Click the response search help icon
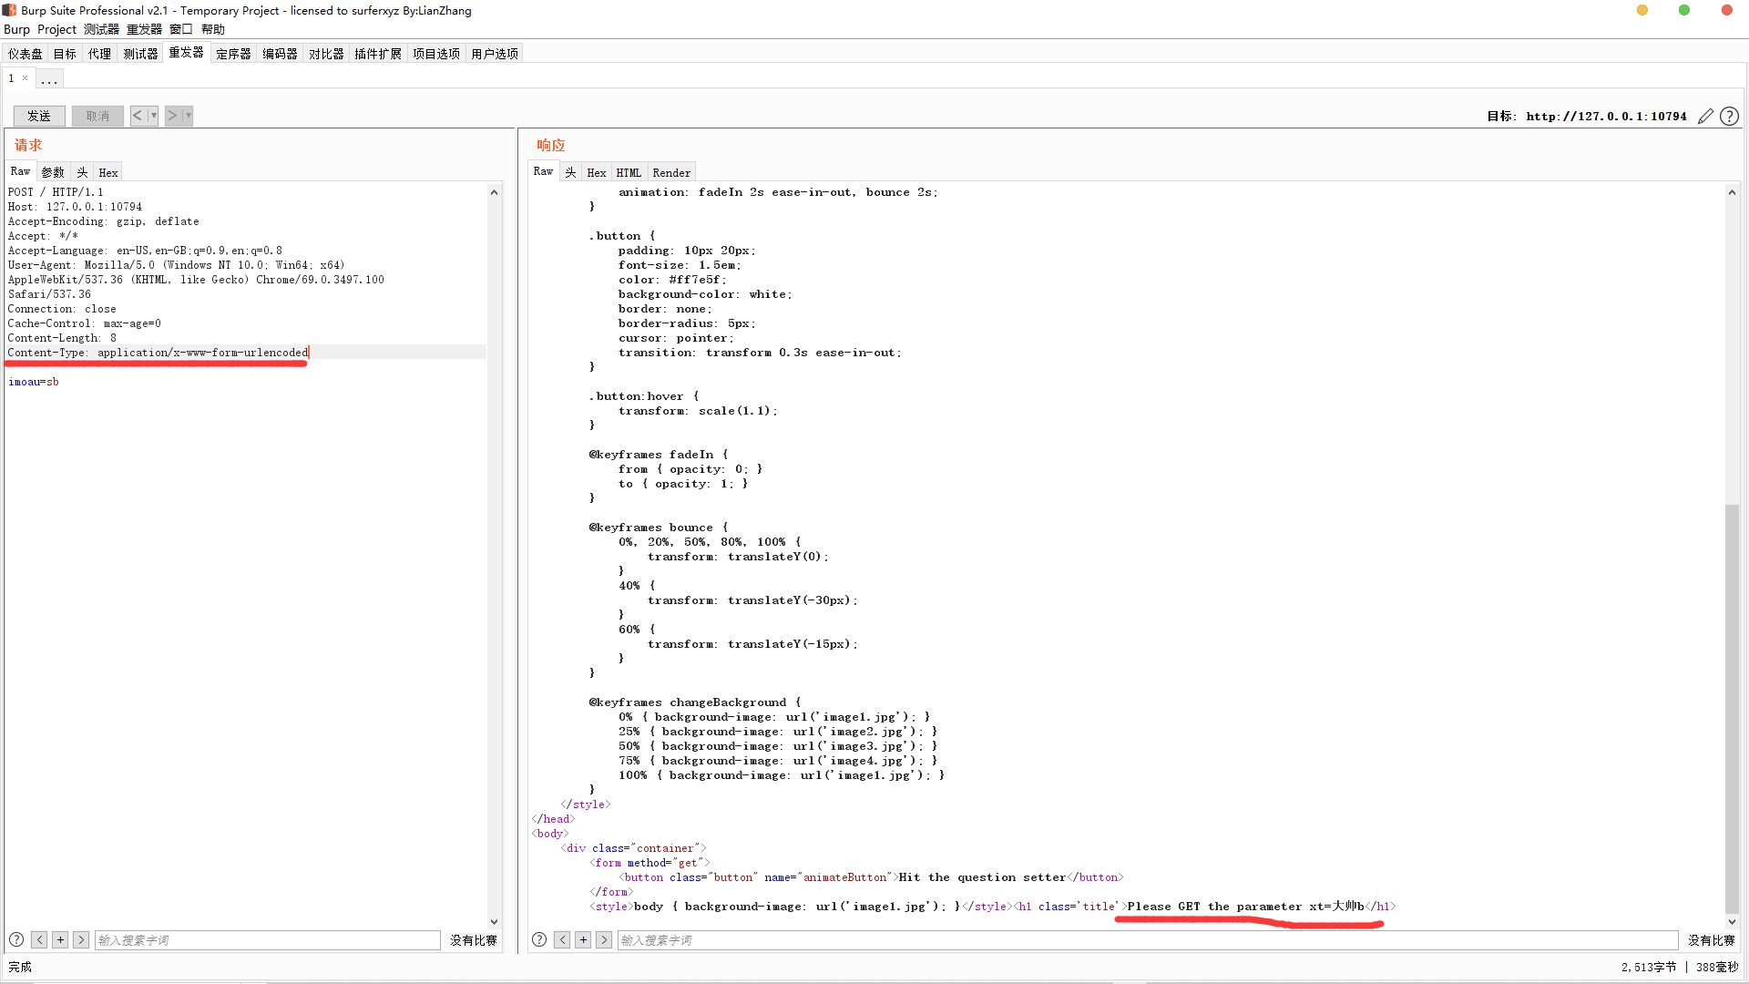Screen dimensions: 1749x984 539,939
